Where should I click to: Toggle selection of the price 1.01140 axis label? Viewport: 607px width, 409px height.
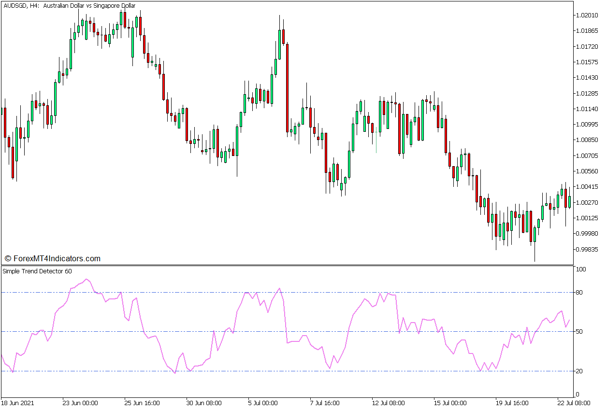586,110
